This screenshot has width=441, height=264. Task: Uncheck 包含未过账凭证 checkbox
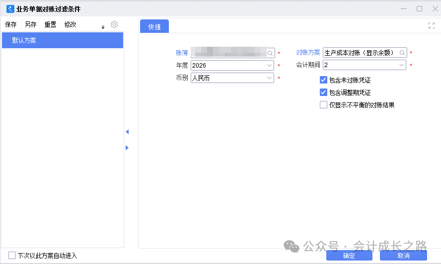click(x=323, y=80)
